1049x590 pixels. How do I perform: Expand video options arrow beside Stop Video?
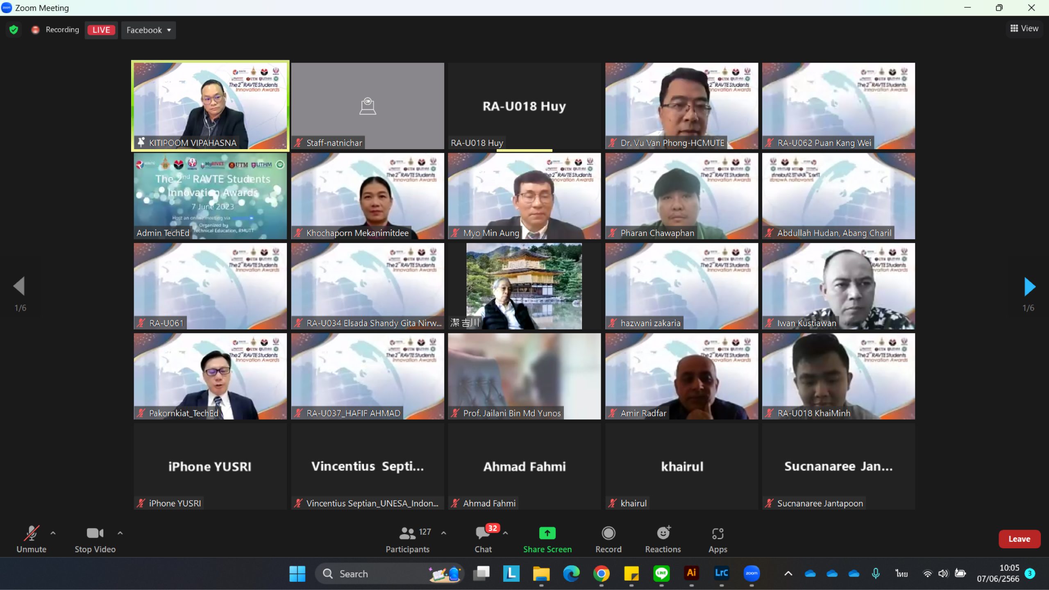pos(120,533)
